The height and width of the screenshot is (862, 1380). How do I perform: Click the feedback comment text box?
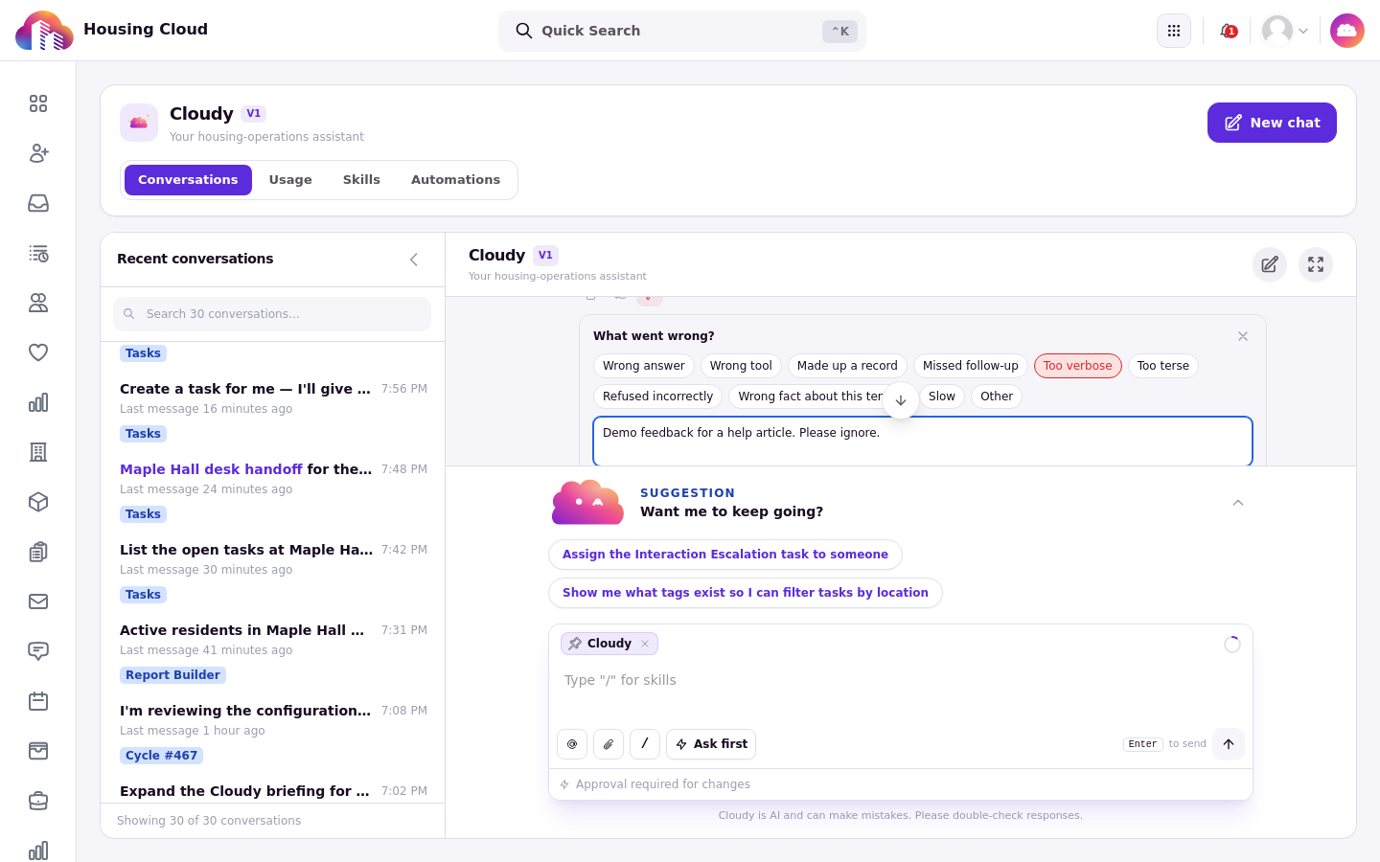click(923, 442)
